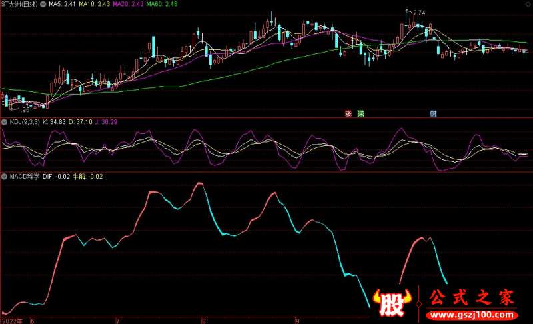Open the MACD科学 indicator dropdown arrow

click(x=3, y=177)
